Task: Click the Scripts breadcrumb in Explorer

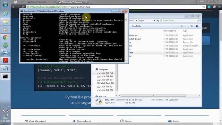Action: [141, 20]
